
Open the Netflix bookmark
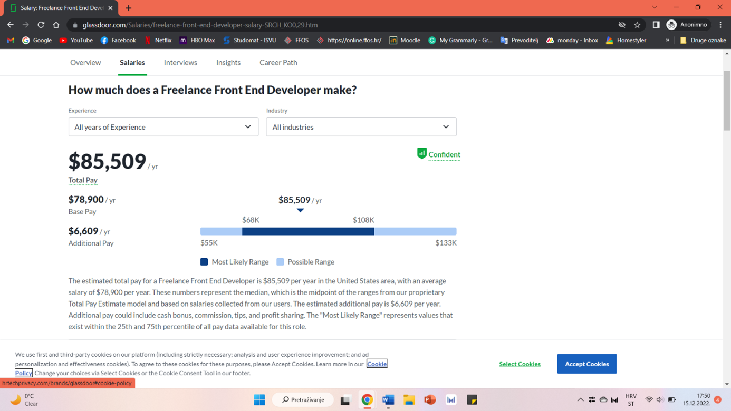click(x=158, y=40)
